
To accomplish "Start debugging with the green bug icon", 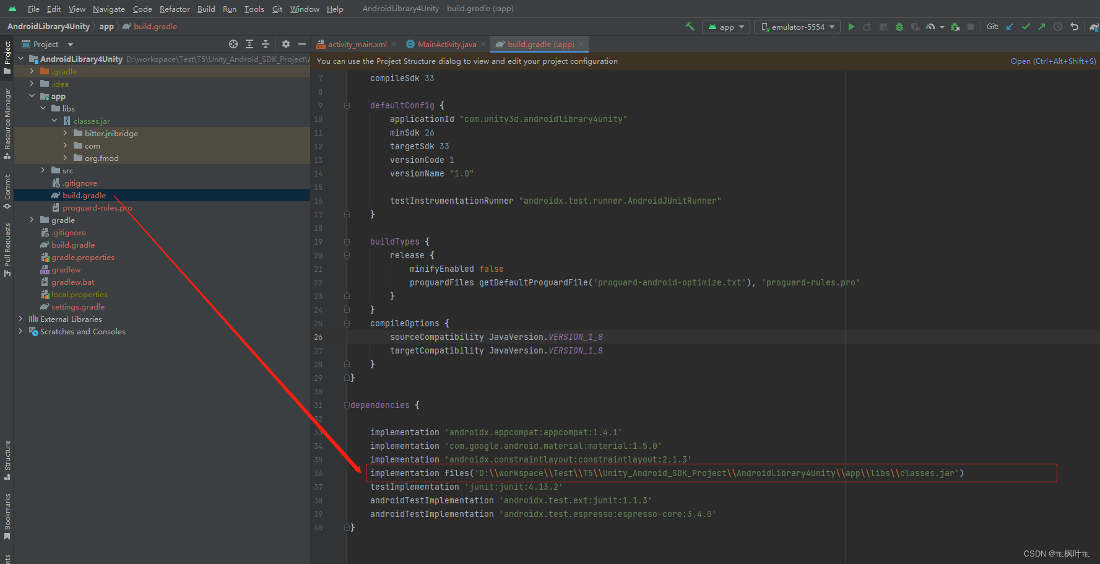I will point(899,27).
